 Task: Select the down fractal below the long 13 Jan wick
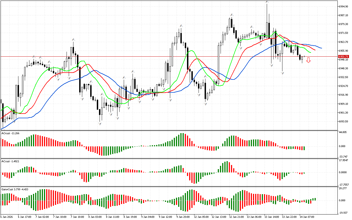click(282, 73)
